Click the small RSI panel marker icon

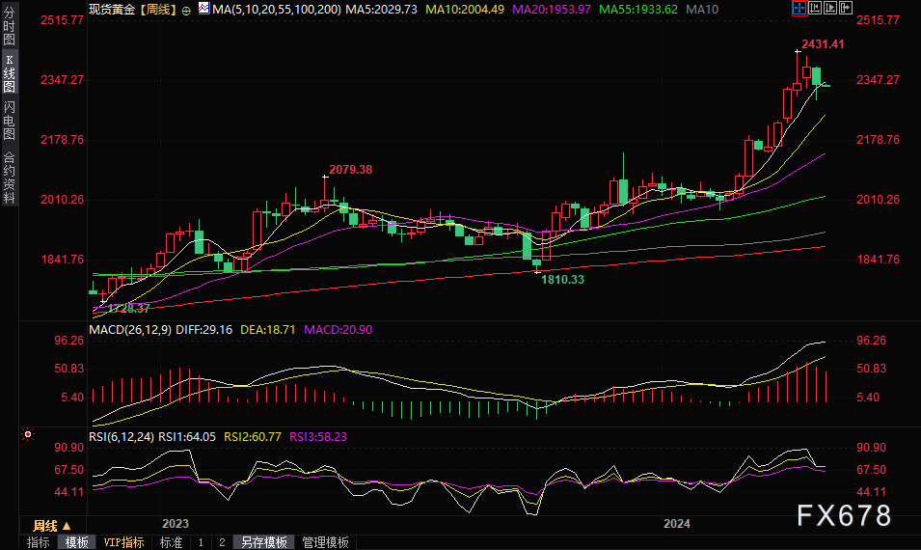pos(29,434)
